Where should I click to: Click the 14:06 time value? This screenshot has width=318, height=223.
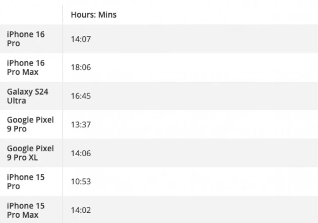81,153
